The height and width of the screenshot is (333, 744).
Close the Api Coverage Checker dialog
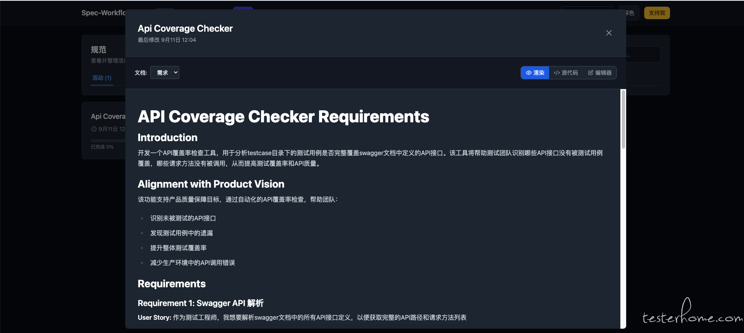609,33
